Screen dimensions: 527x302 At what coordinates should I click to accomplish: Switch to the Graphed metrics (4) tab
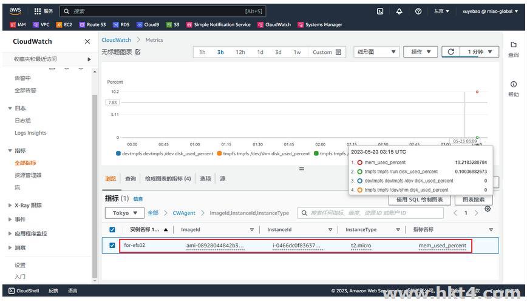[168, 178]
